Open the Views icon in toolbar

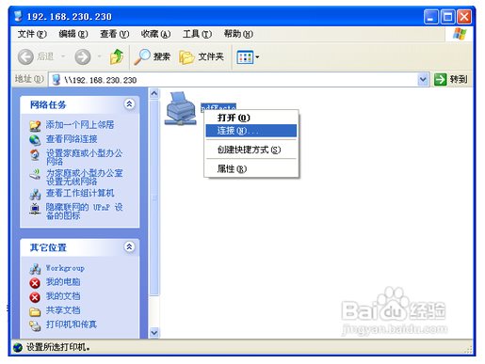tap(245, 57)
